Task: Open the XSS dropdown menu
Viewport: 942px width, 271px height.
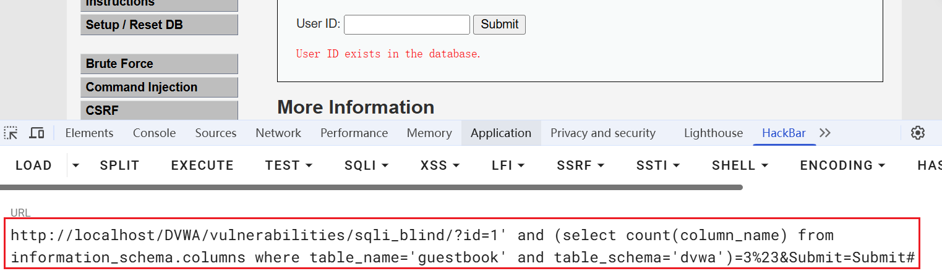Action: click(x=440, y=165)
